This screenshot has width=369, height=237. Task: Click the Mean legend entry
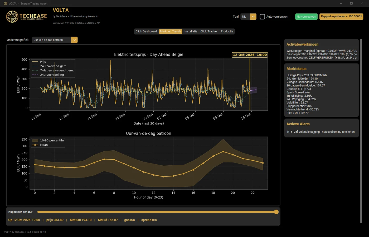(40, 145)
